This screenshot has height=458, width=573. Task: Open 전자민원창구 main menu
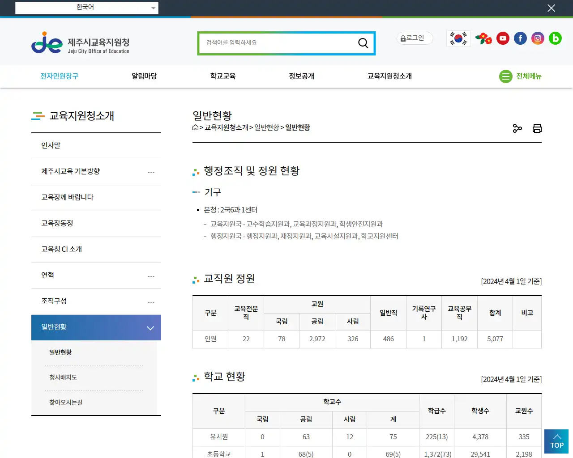click(60, 76)
